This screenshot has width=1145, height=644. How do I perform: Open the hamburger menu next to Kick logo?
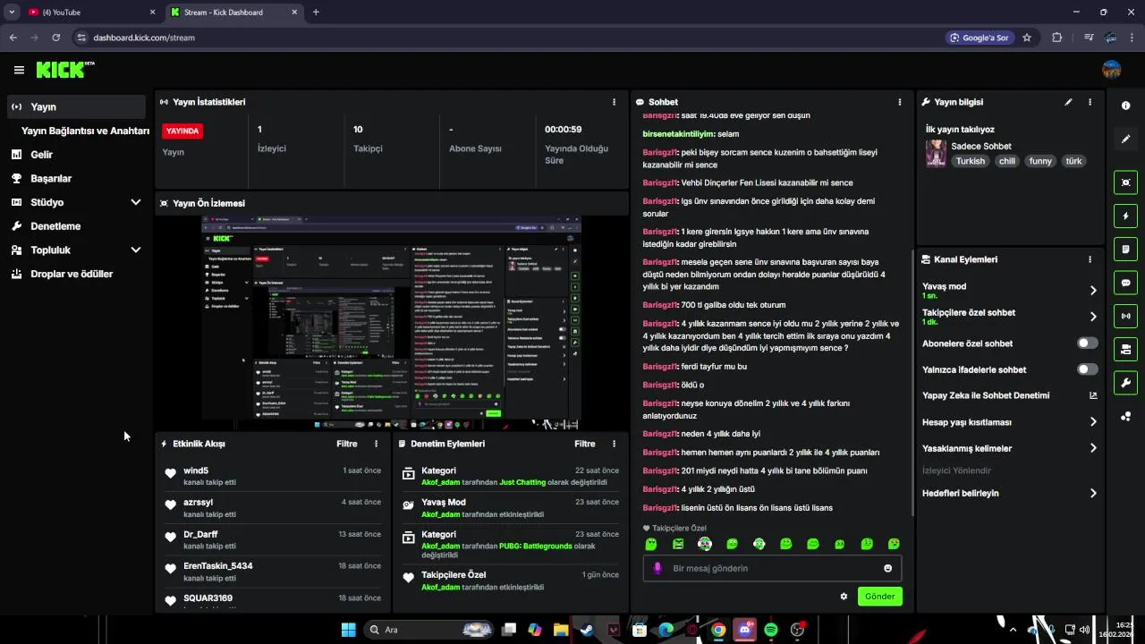(19, 70)
